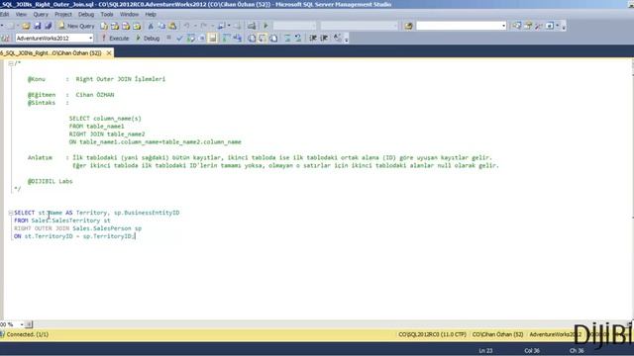Image resolution: width=634 pixels, height=356 pixels.
Task: Specify values for template parameters
Action: click(337, 39)
